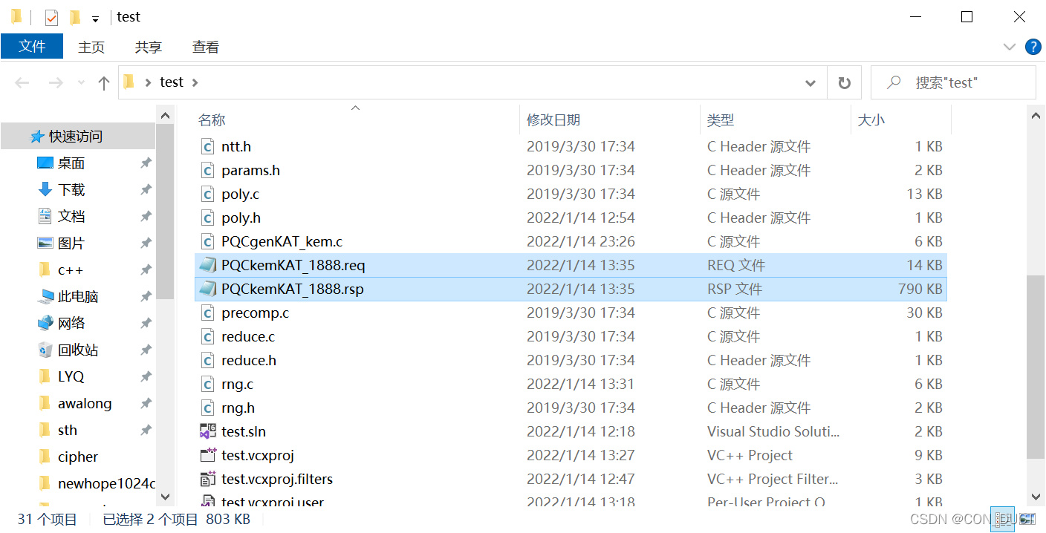This screenshot has width=1046, height=533.
Task: Go up one folder level
Action: [104, 83]
